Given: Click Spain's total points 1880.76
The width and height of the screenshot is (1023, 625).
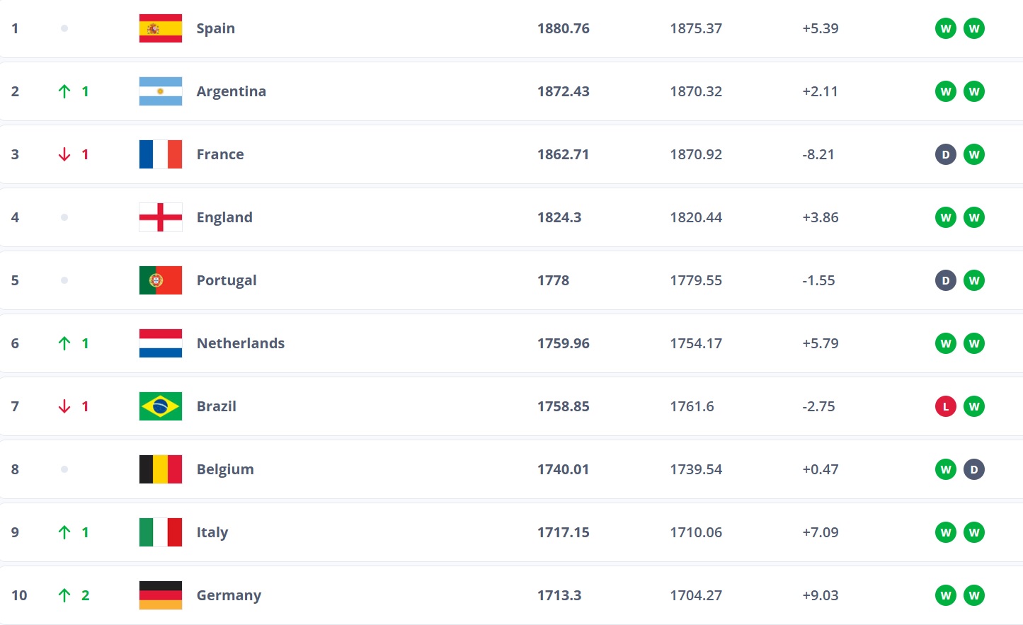Looking at the screenshot, I should click(564, 28).
